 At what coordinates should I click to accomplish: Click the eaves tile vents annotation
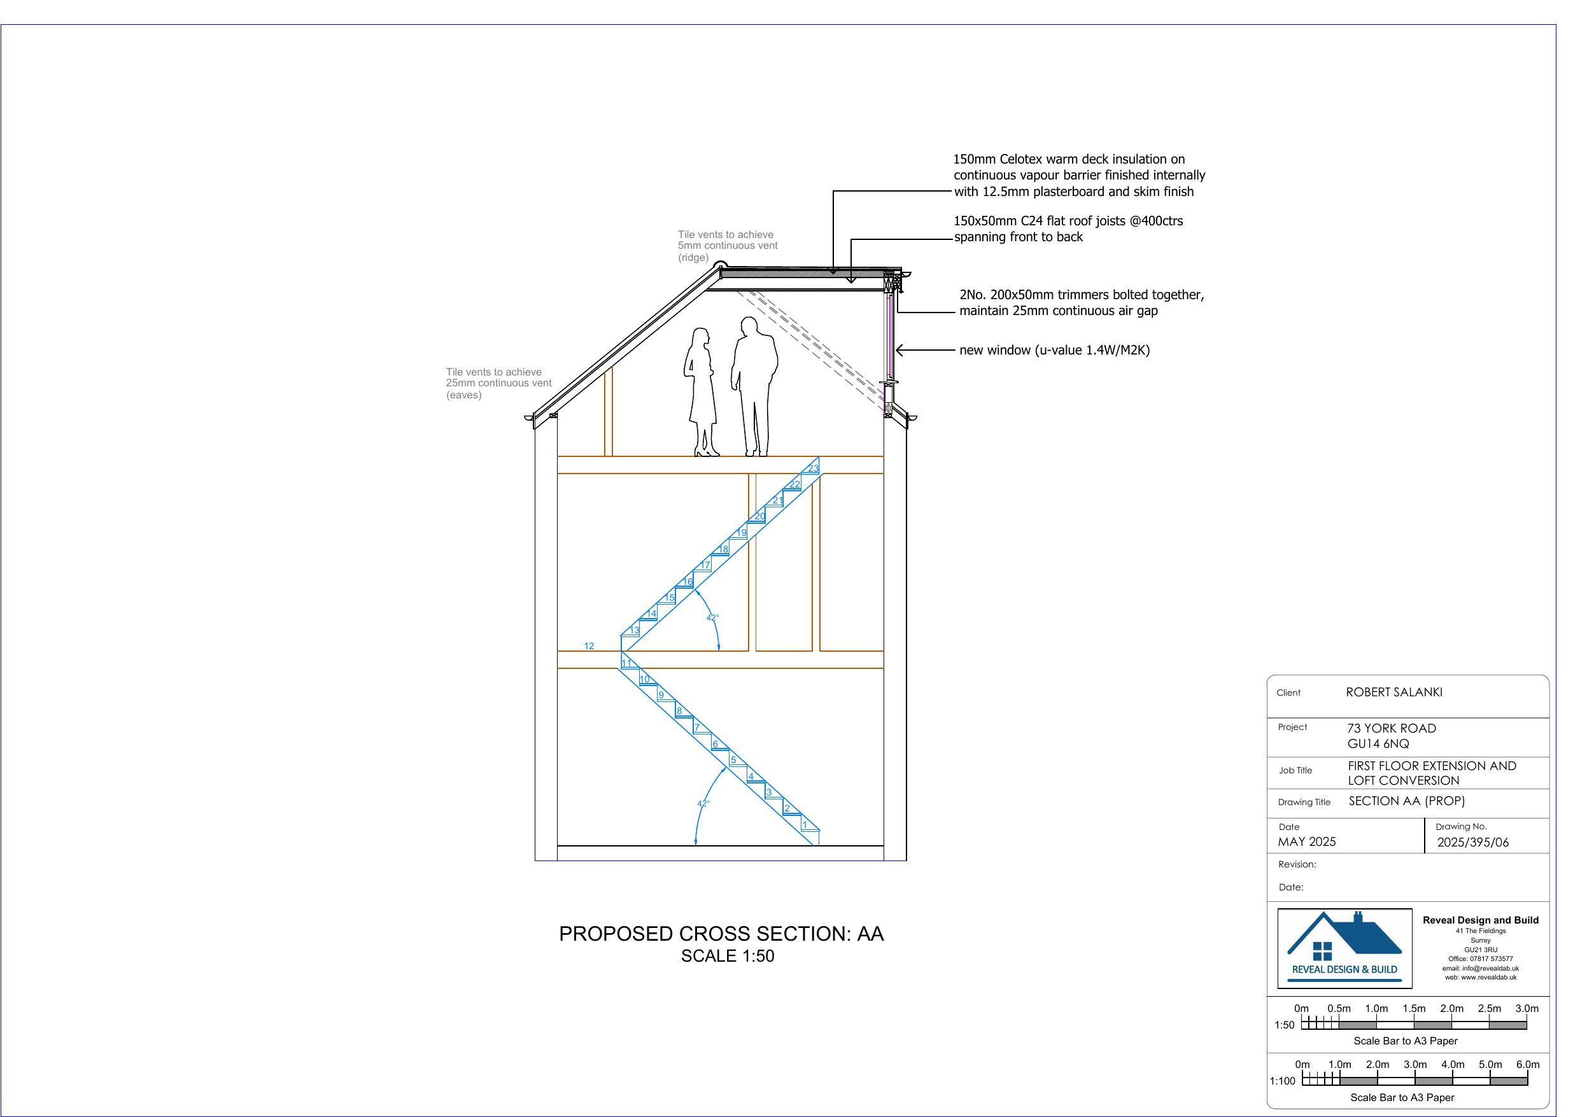click(498, 383)
